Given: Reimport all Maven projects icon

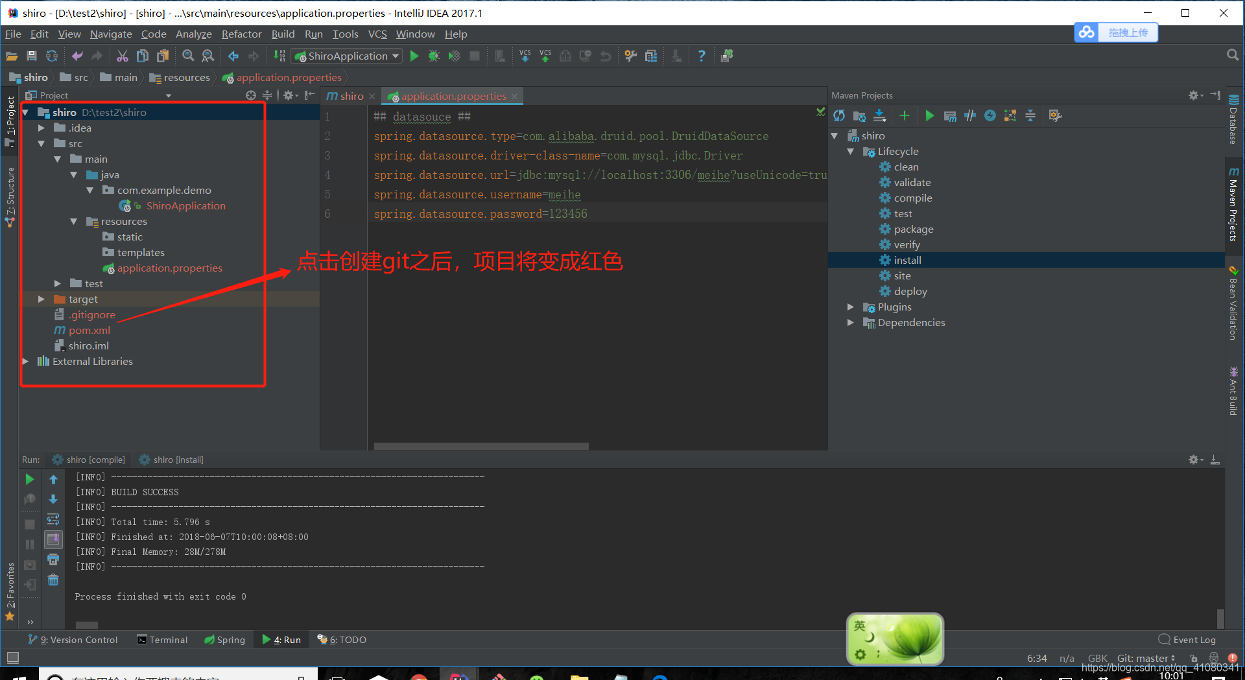Looking at the screenshot, I should [839, 116].
